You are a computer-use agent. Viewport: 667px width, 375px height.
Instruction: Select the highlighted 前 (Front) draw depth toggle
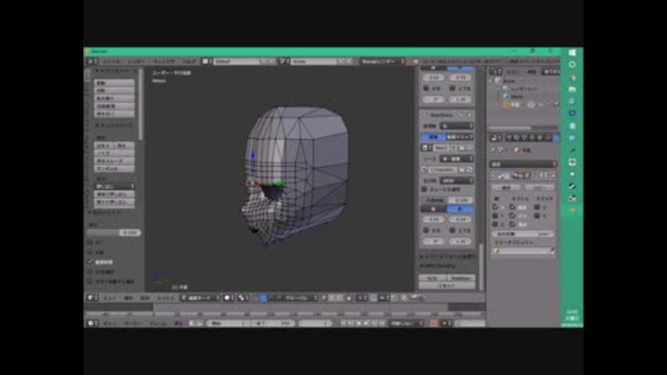pyautogui.click(x=460, y=209)
